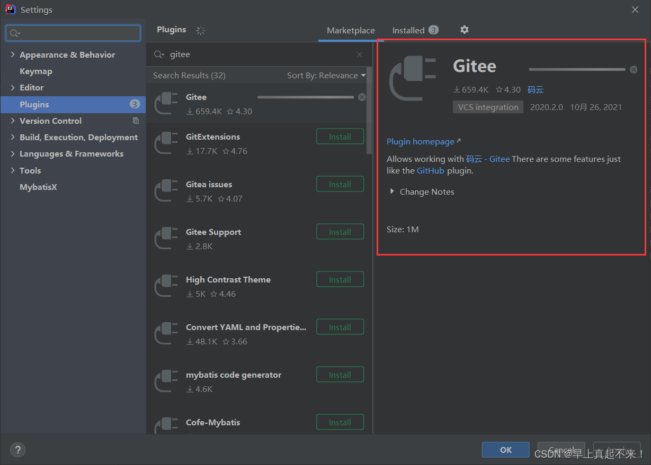651x465 pixels.
Task: Click the Search Results (32) label
Action: (x=189, y=75)
